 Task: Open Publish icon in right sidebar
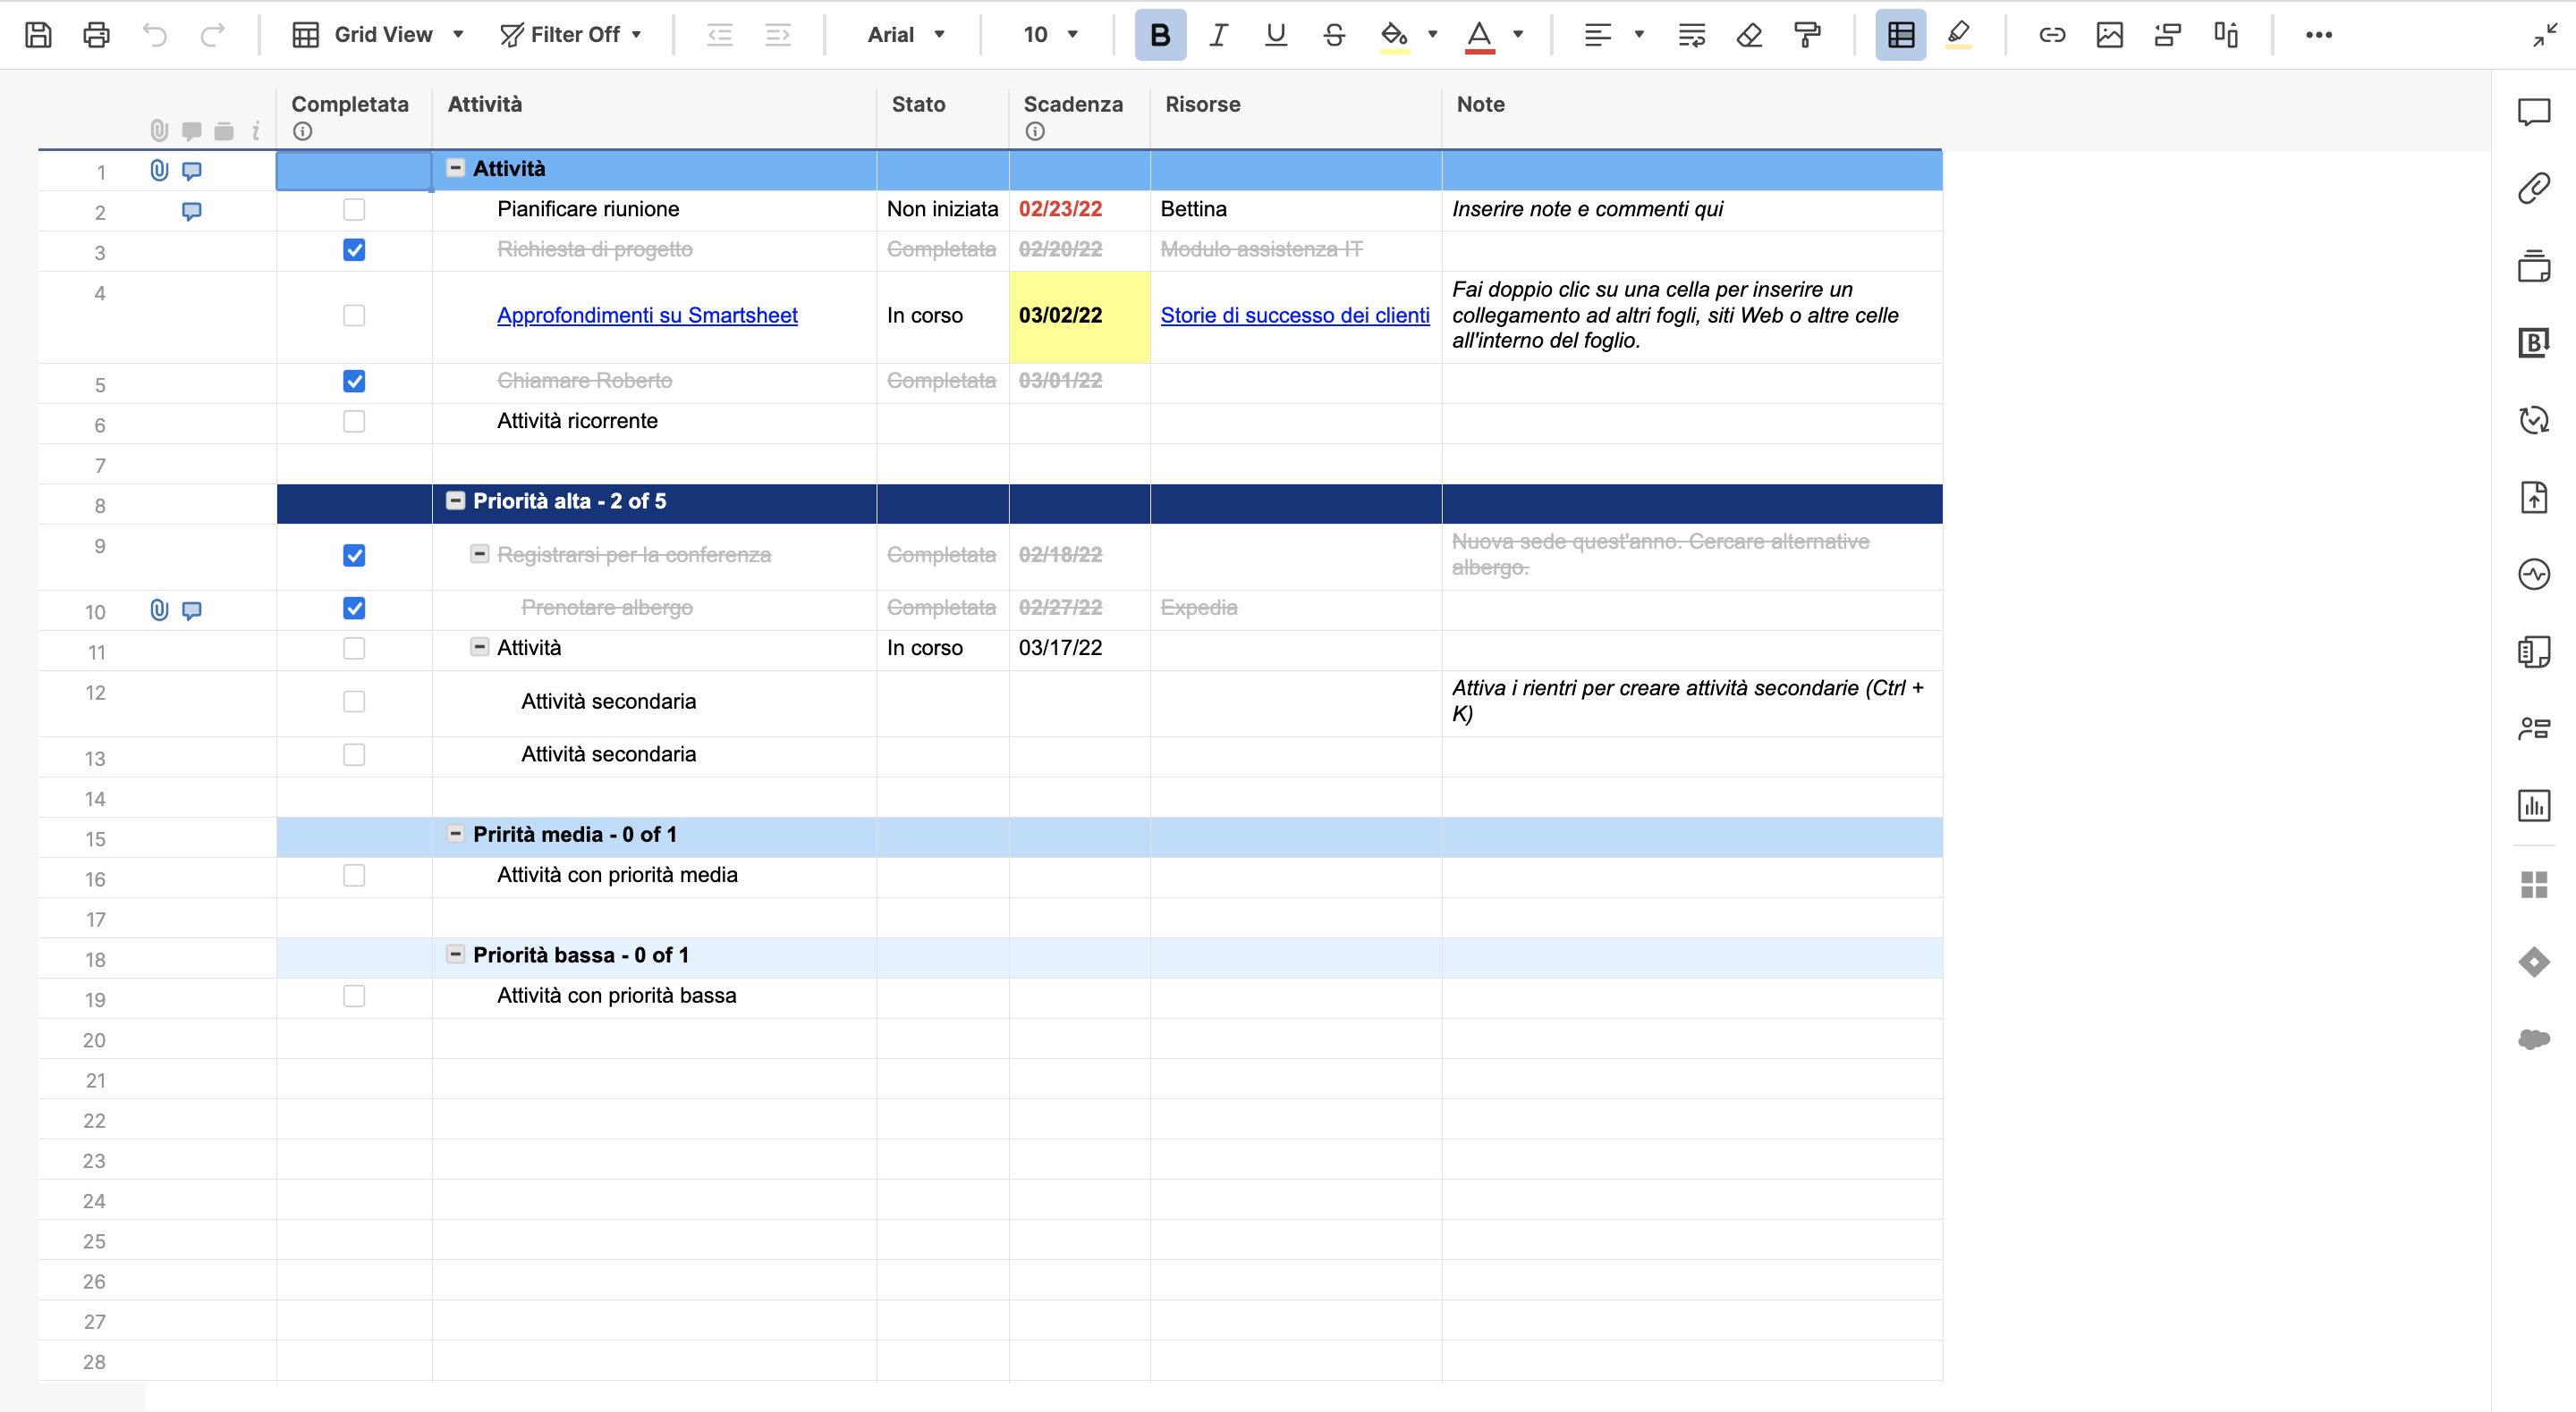pos(2534,497)
